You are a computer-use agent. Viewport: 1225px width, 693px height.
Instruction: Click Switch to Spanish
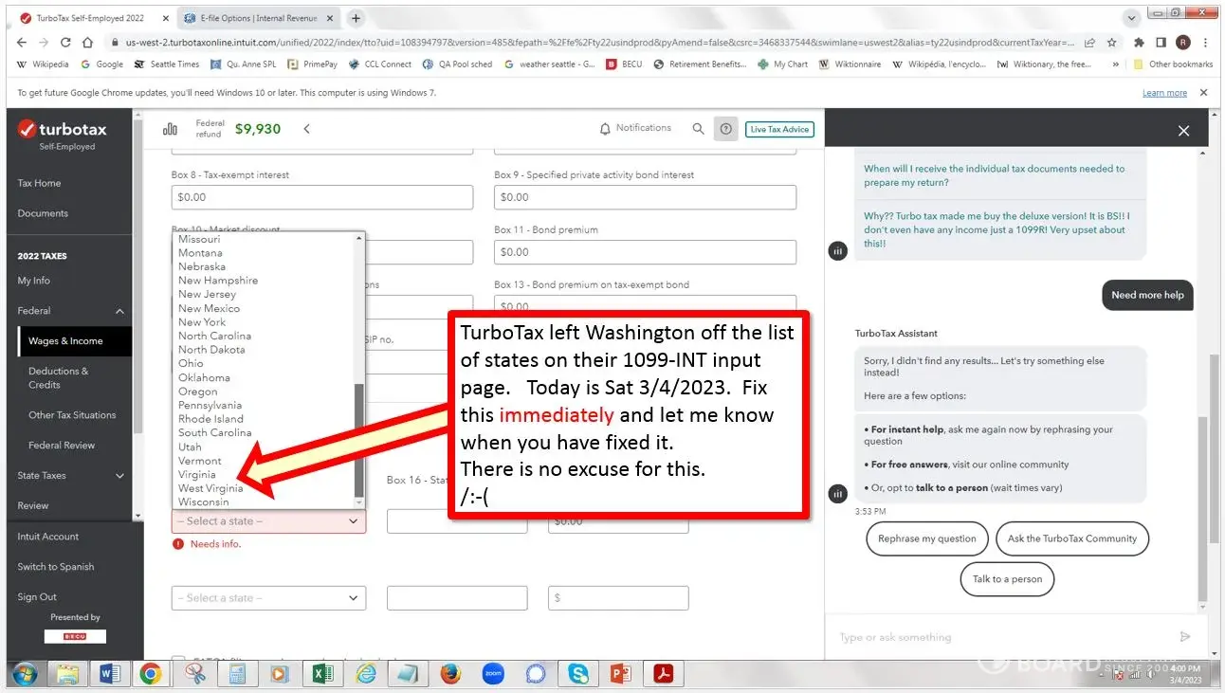pos(56,567)
